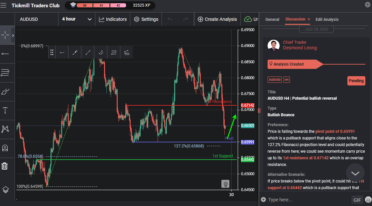Click the trophy level icon
Screen dimensions: 372x206
(73, 5)
